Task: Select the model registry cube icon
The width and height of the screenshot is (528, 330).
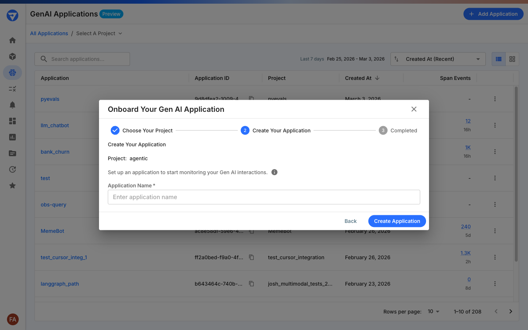Action: pyautogui.click(x=12, y=56)
